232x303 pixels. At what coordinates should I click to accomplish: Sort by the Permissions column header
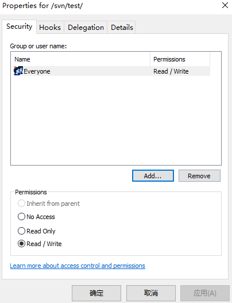(180, 59)
